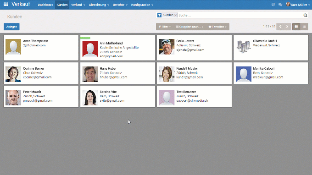Viewport: 312px width, 175px height.
Task: Go to previous page arrow
Action: (x=280, y=27)
